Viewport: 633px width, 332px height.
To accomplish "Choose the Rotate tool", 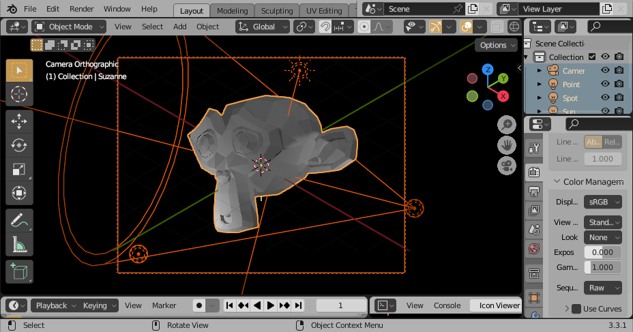I will [x=19, y=145].
